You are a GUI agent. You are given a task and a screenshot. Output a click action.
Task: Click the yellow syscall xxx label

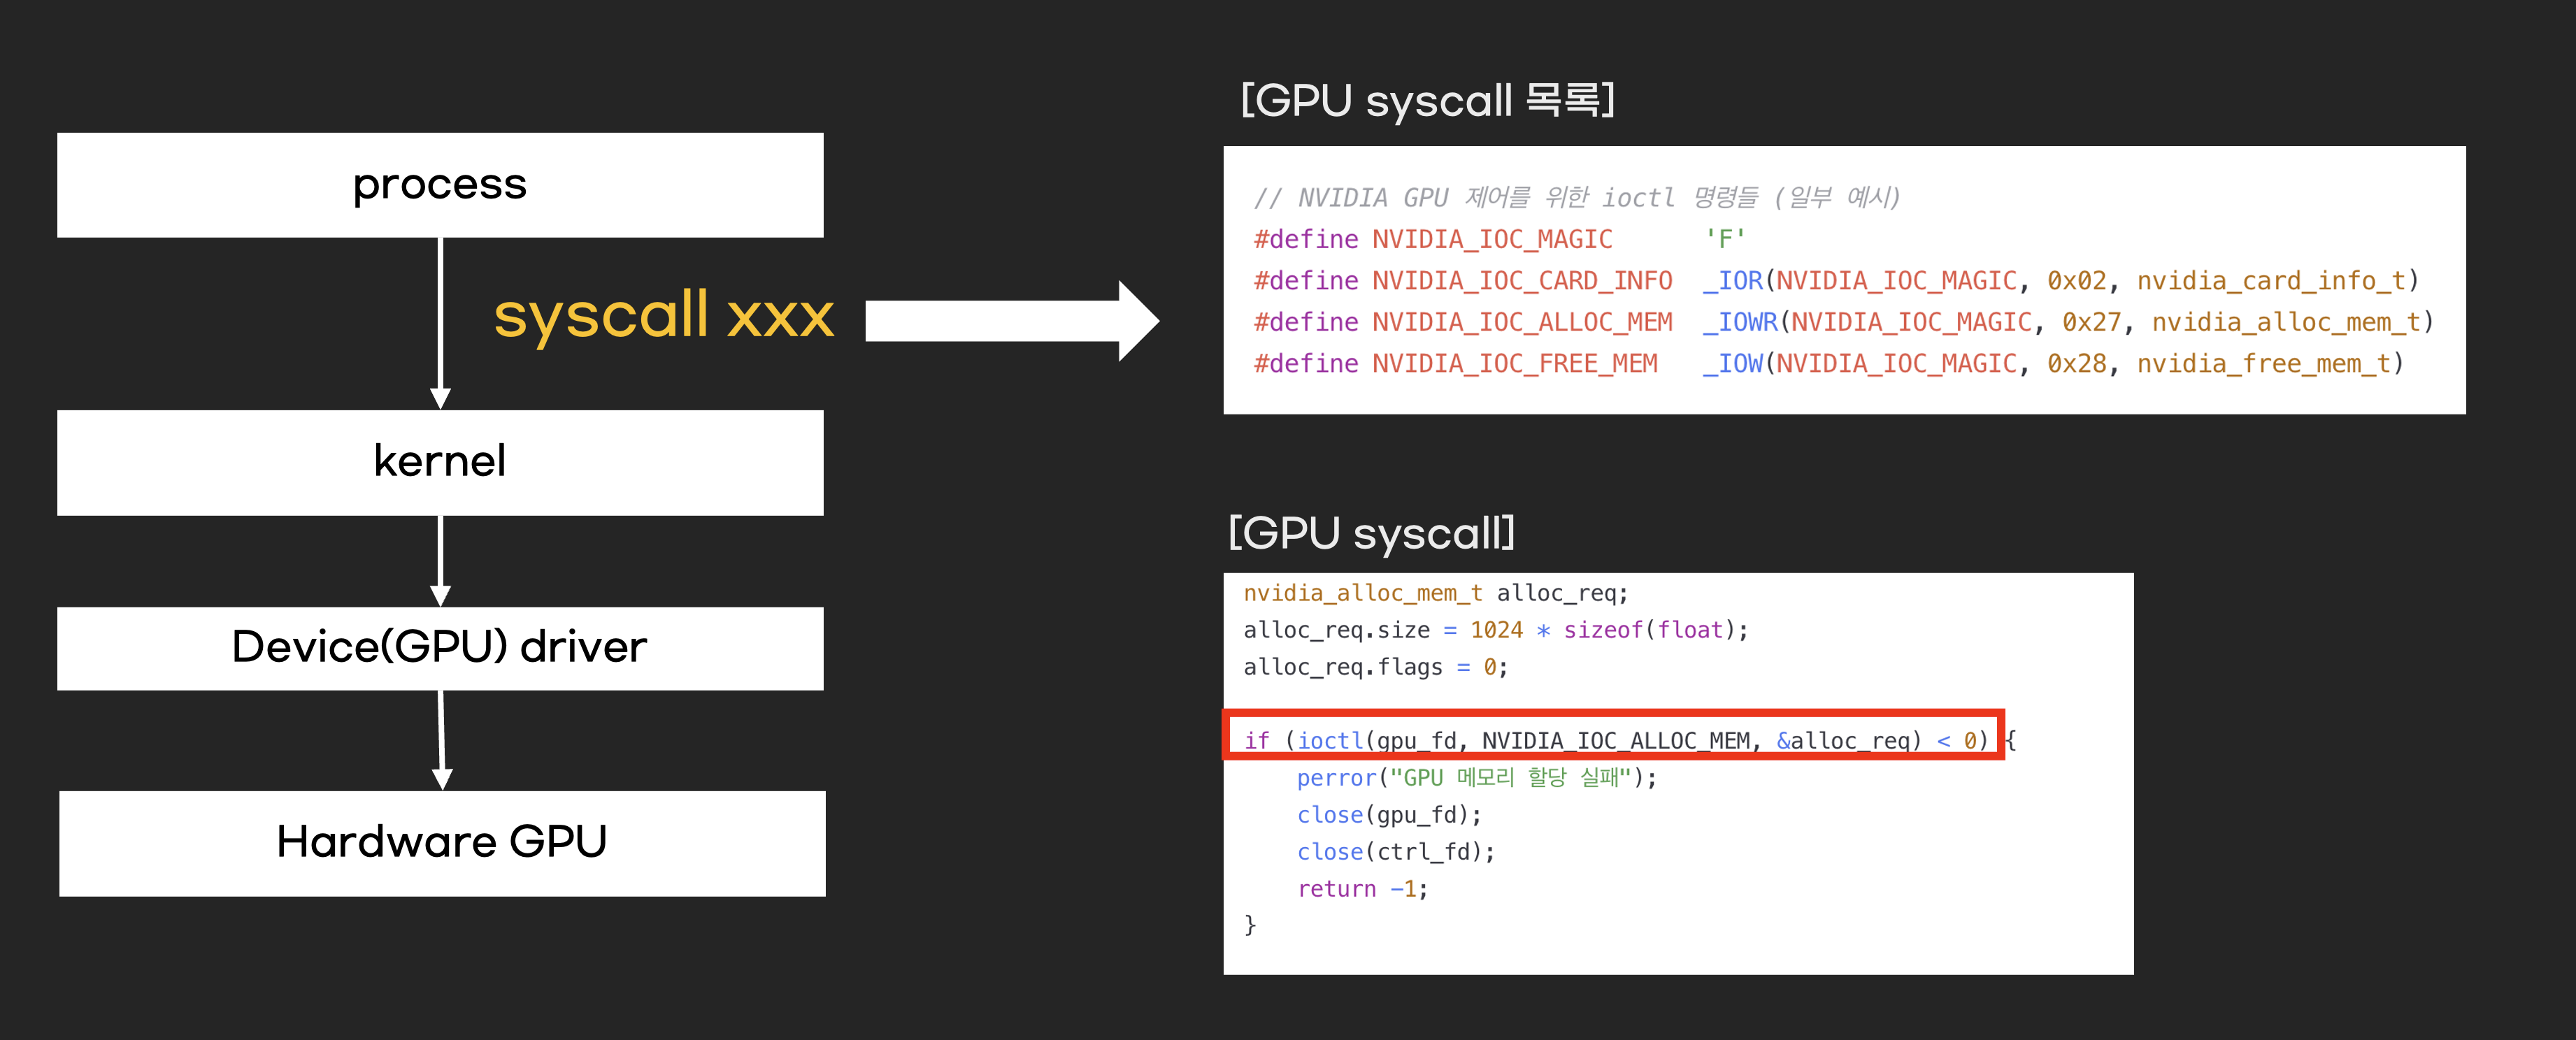point(663,315)
